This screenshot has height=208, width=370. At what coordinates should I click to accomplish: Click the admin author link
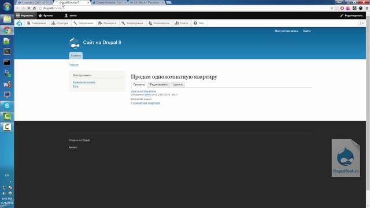[x=147, y=95]
